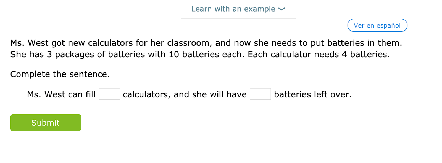Expand the Learn with an example section

pyautogui.click(x=233, y=9)
